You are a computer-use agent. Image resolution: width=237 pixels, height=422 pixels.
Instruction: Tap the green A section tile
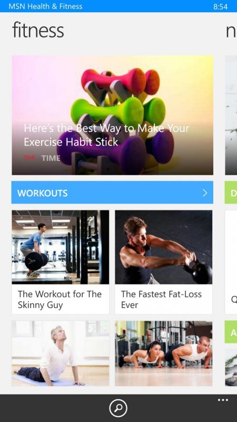coord(231,332)
